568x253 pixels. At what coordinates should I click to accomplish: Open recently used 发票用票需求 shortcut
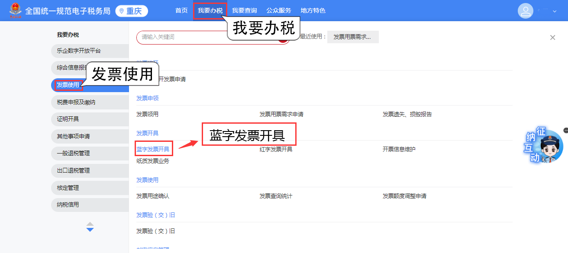pos(352,37)
